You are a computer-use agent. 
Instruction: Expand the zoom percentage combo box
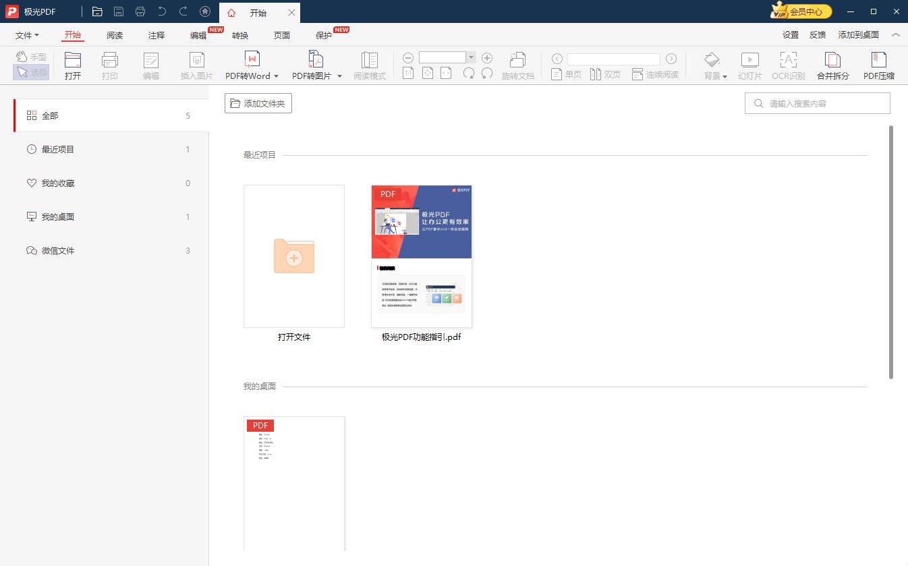(472, 58)
